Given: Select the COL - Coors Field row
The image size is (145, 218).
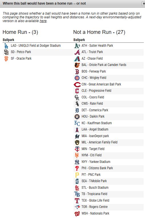Looking at the screenshot, I should 109,97.
